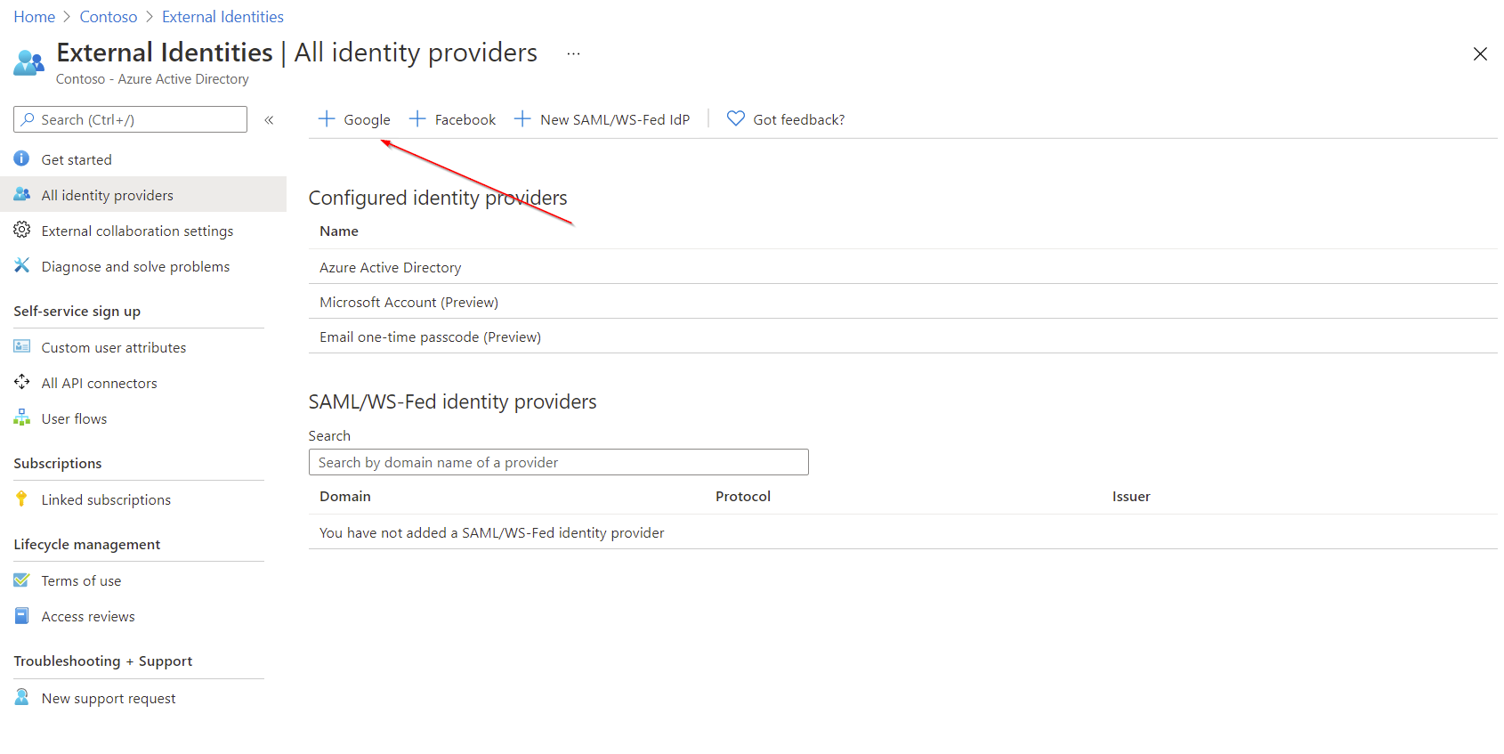Expand Troubleshooting + Support section
Screen dimensions: 1504x754
pyautogui.click(x=102, y=661)
